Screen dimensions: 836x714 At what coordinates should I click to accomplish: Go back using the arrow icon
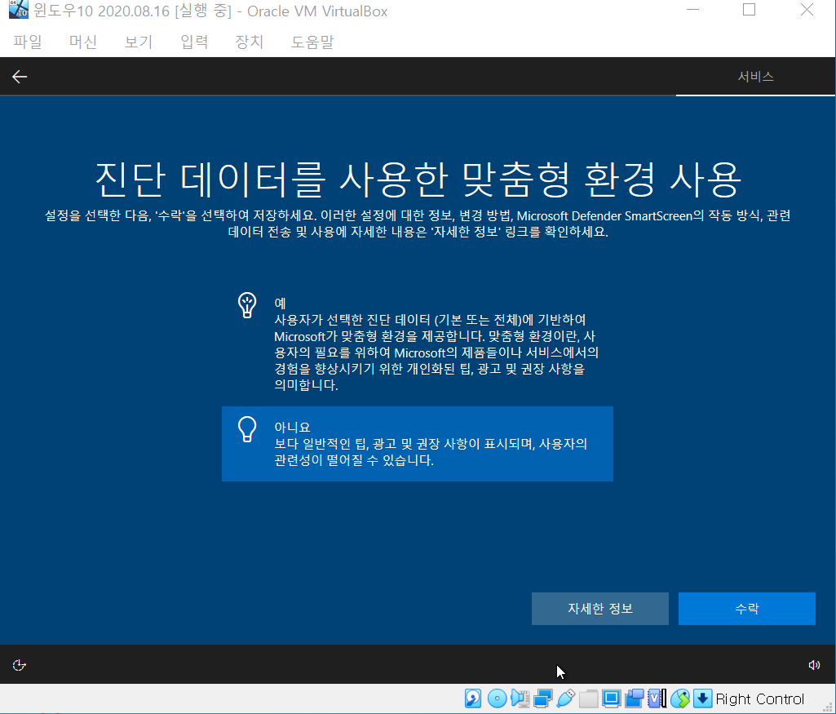(x=20, y=77)
